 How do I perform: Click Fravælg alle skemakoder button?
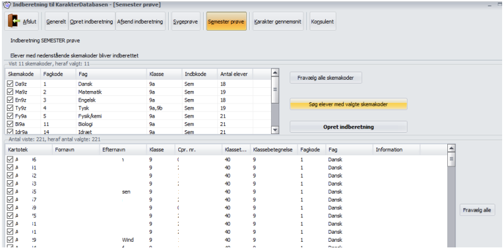click(326, 77)
